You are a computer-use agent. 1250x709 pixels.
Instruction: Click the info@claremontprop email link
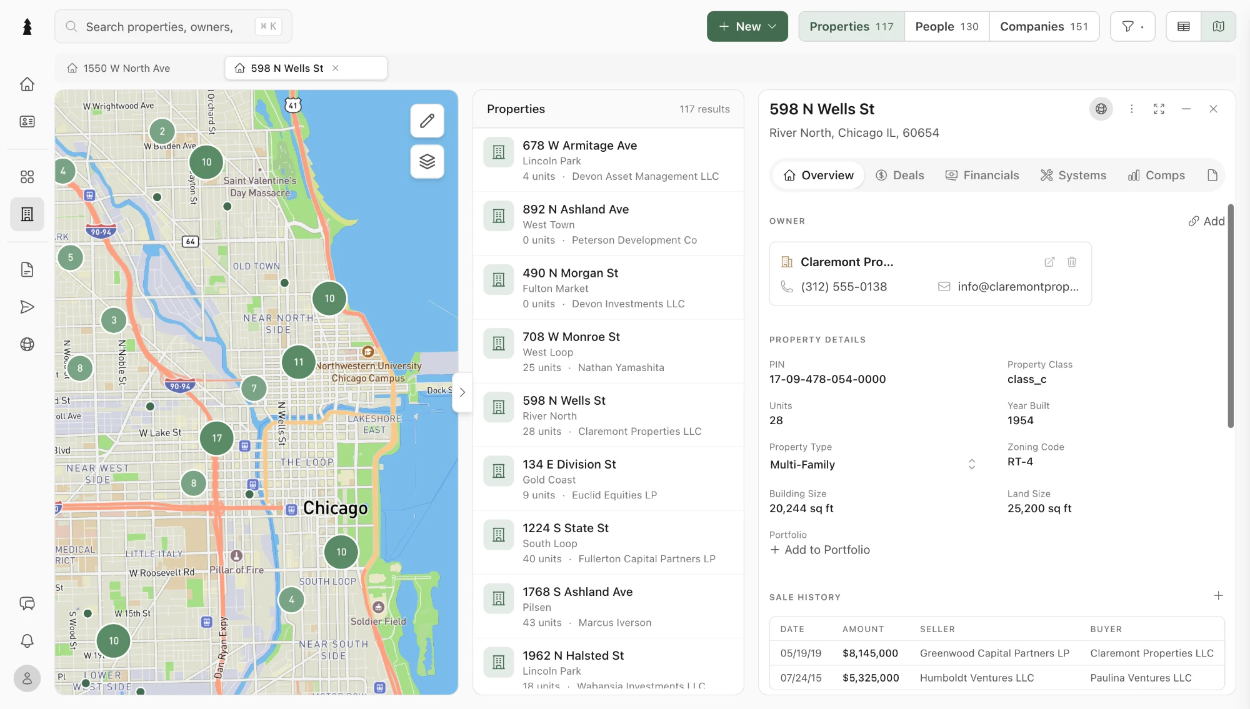tap(1017, 287)
